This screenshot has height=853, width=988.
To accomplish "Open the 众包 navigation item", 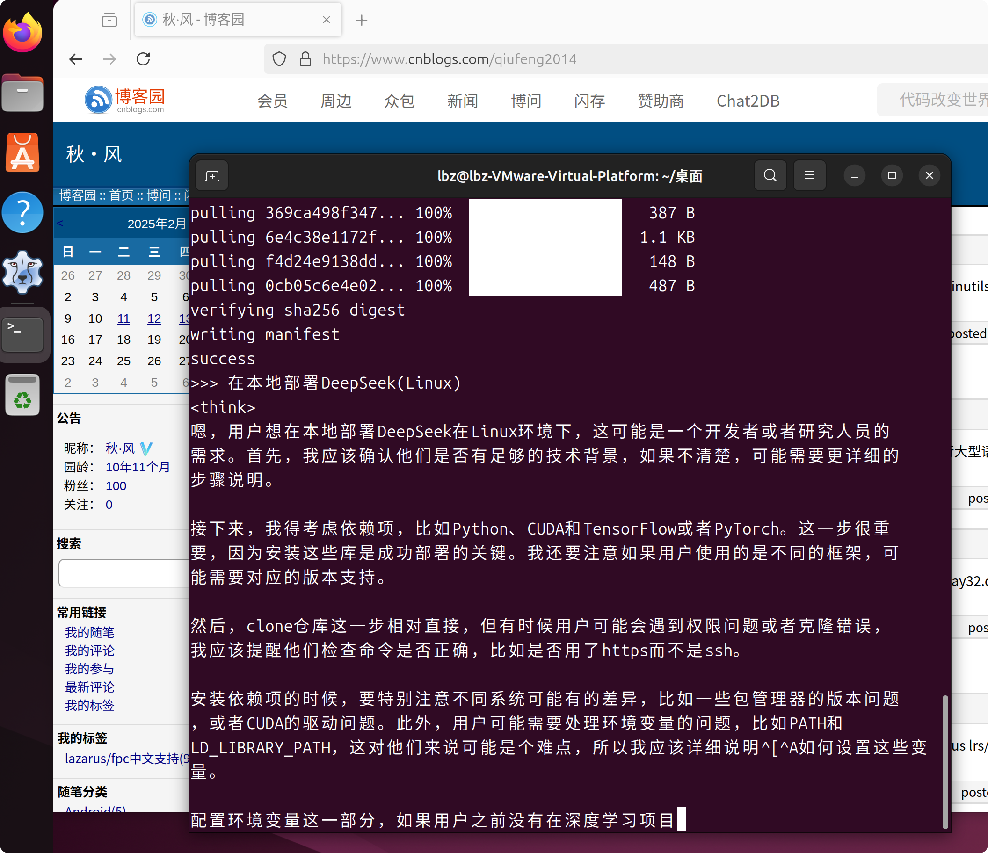I will pyautogui.click(x=399, y=101).
